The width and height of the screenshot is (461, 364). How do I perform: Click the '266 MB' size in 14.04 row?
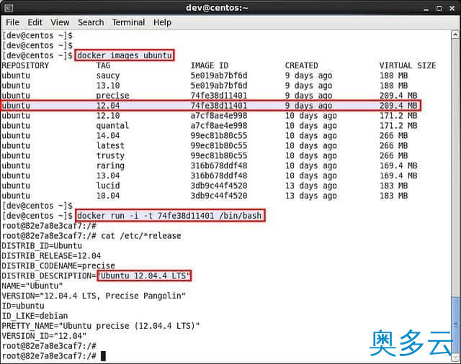tap(394, 136)
